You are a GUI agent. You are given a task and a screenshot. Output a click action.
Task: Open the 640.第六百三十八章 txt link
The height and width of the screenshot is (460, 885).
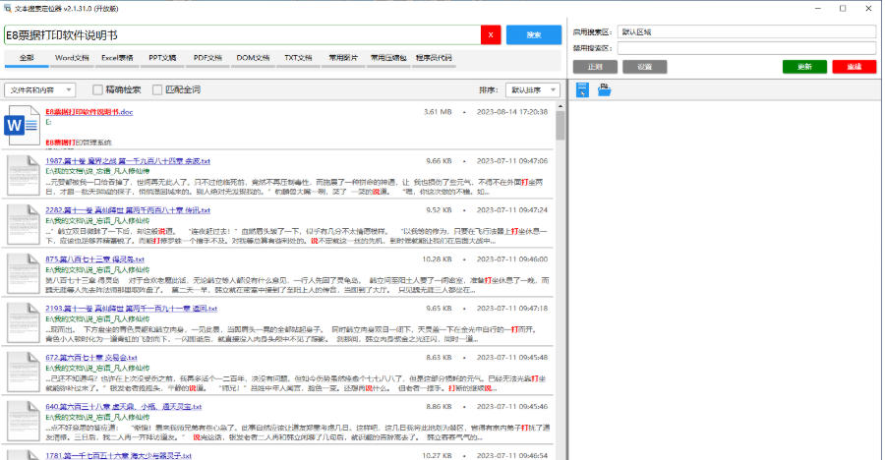124,406
